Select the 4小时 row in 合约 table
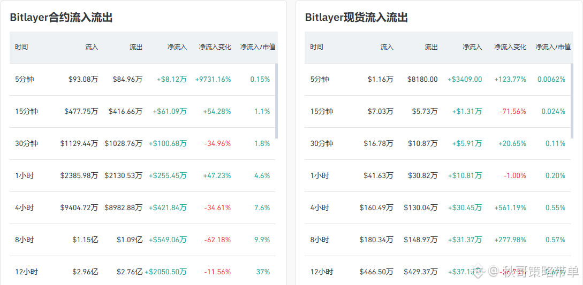Viewport: 583px width, 285px height. (142, 207)
